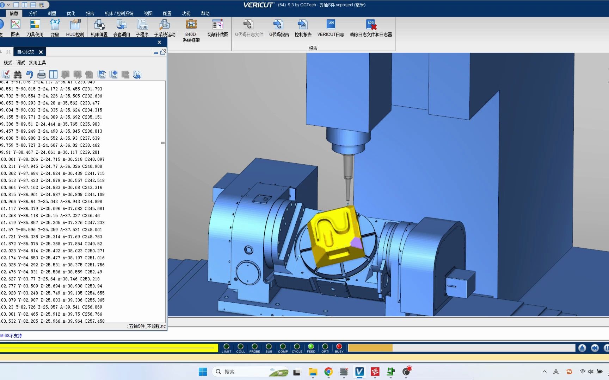
Task: Toggle the BUSY indicator light
Action: click(339, 347)
